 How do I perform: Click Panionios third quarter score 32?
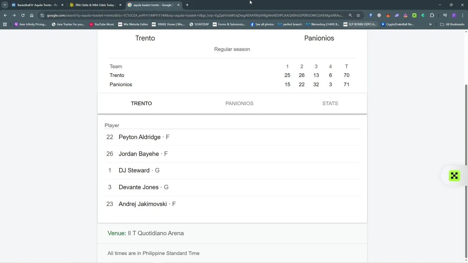click(316, 84)
